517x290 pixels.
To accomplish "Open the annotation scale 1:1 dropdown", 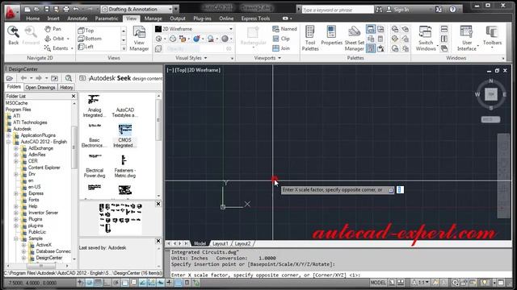I will point(420,283).
